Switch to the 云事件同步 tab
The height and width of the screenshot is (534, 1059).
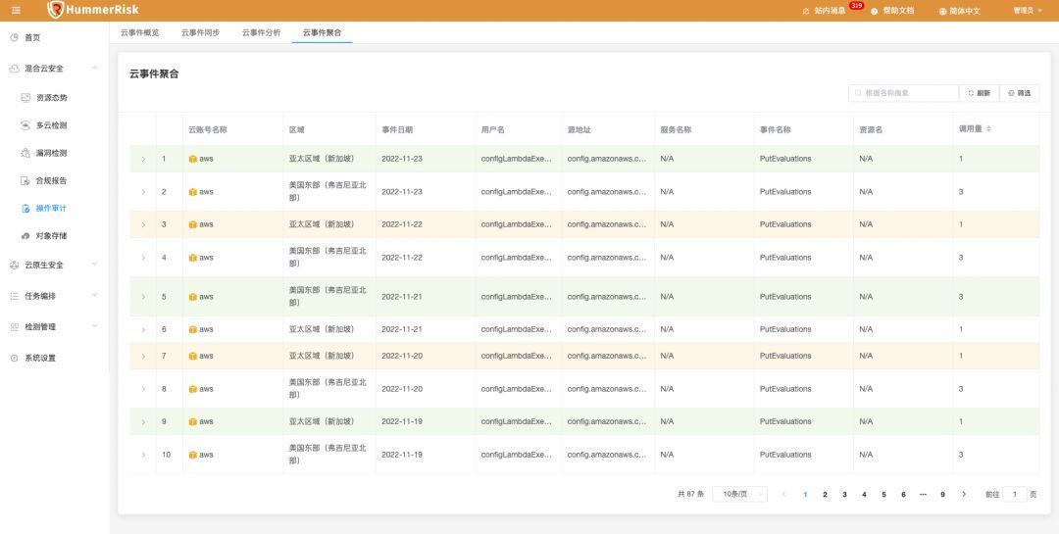pyautogui.click(x=200, y=32)
